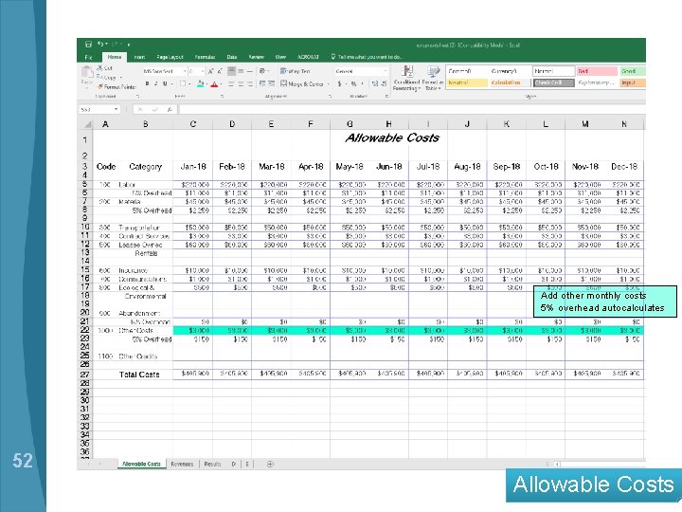Select Top Align in the Alignment group
Screen dimensions: 682x512
click(x=232, y=71)
